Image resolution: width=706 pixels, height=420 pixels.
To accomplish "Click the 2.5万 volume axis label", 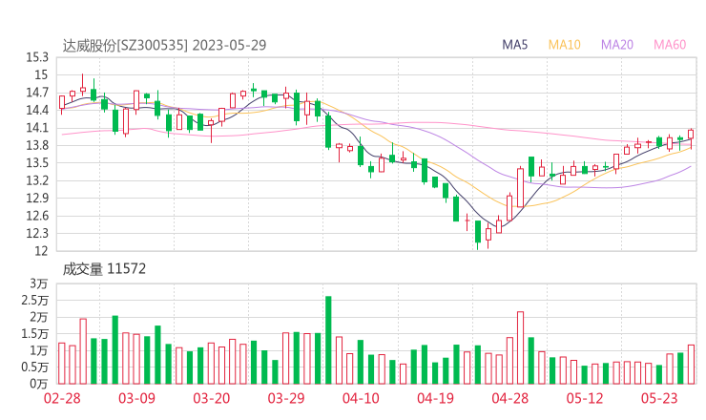I will 34,300.
